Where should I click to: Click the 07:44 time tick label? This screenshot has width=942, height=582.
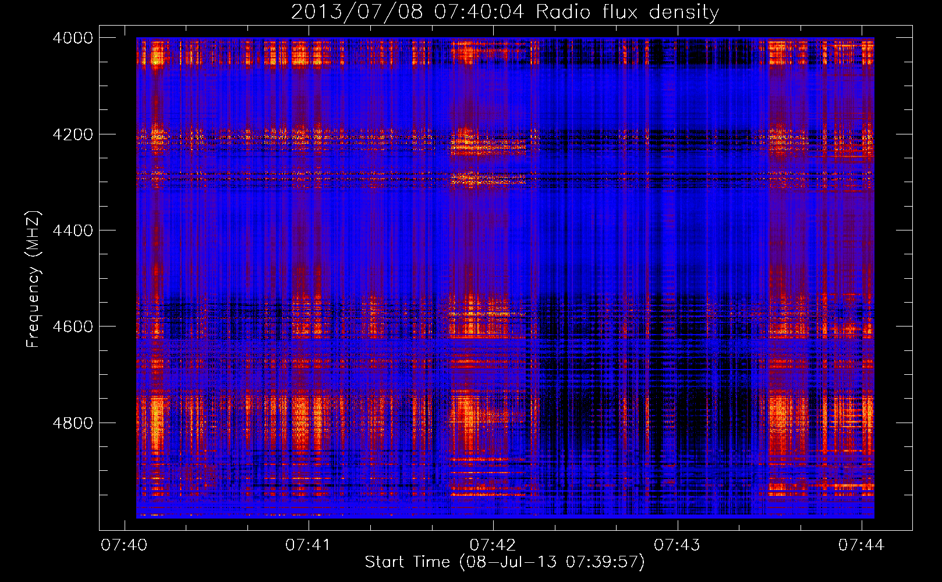pos(861,545)
